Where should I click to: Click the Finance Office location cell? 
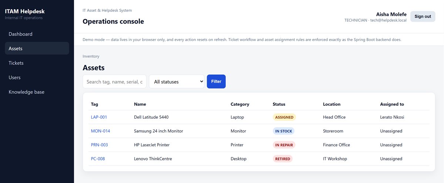point(336,145)
